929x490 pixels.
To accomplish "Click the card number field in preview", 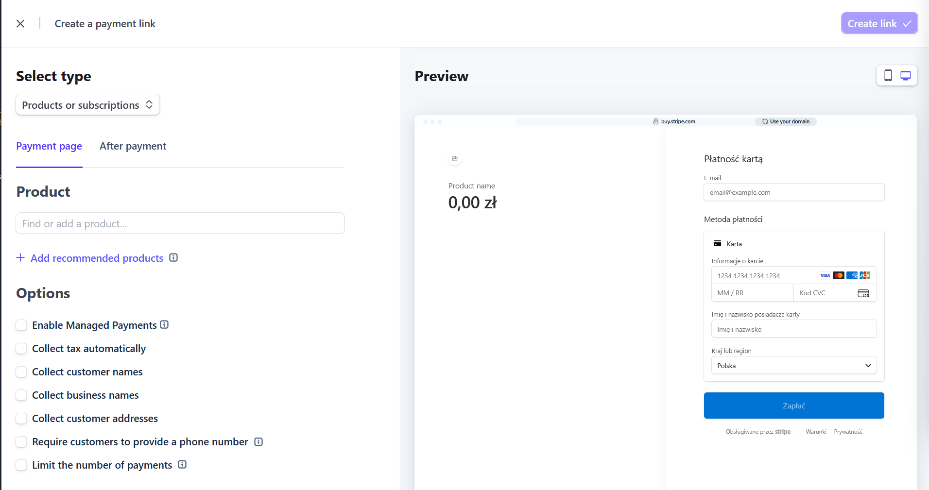I will click(794, 275).
